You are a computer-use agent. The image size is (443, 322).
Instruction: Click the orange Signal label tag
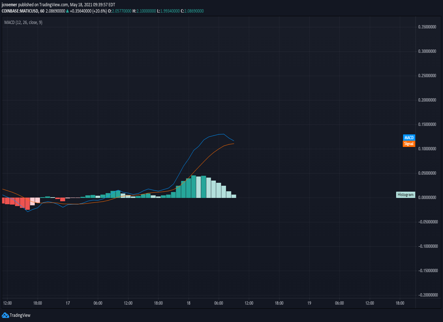tap(409, 144)
